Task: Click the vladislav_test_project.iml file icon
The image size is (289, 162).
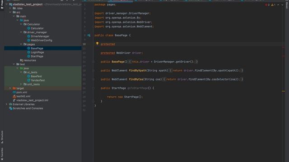Action: coord(14,100)
